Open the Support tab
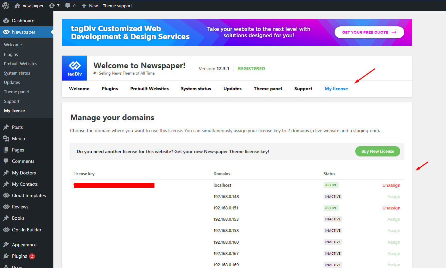 coord(303,89)
